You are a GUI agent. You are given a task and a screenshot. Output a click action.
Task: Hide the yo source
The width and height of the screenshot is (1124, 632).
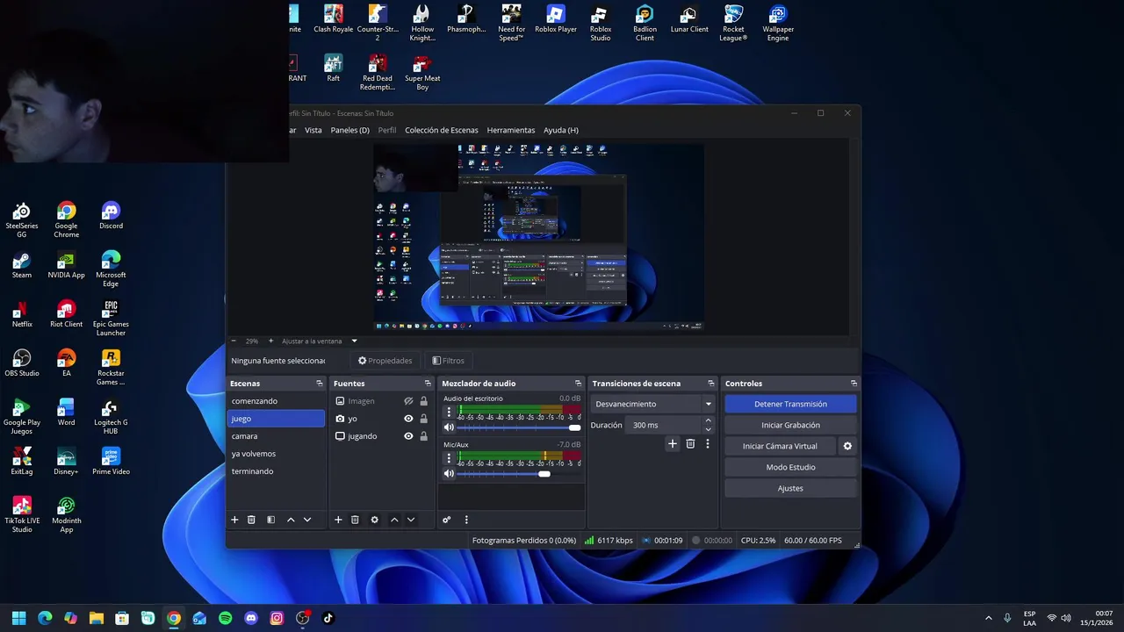pyautogui.click(x=408, y=419)
